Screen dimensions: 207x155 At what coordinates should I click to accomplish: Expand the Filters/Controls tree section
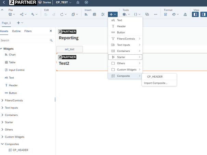2,100
